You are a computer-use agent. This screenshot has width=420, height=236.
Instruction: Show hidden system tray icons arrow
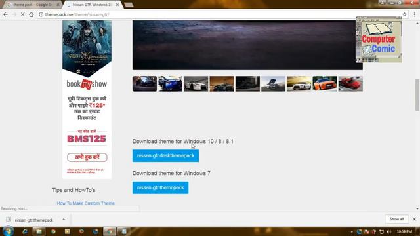pyautogui.click(x=352, y=232)
